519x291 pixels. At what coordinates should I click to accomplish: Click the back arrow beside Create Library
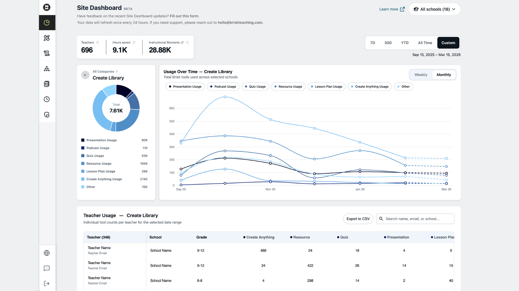point(85,75)
